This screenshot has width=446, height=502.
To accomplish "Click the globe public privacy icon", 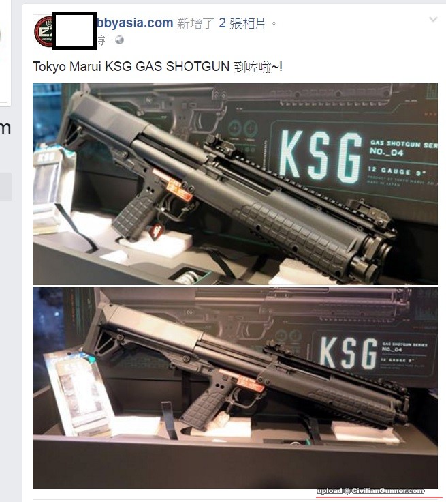I will 119,40.
